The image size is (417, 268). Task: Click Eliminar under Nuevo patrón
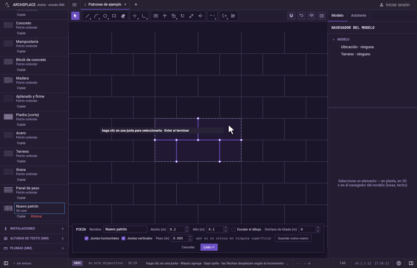coord(36,216)
